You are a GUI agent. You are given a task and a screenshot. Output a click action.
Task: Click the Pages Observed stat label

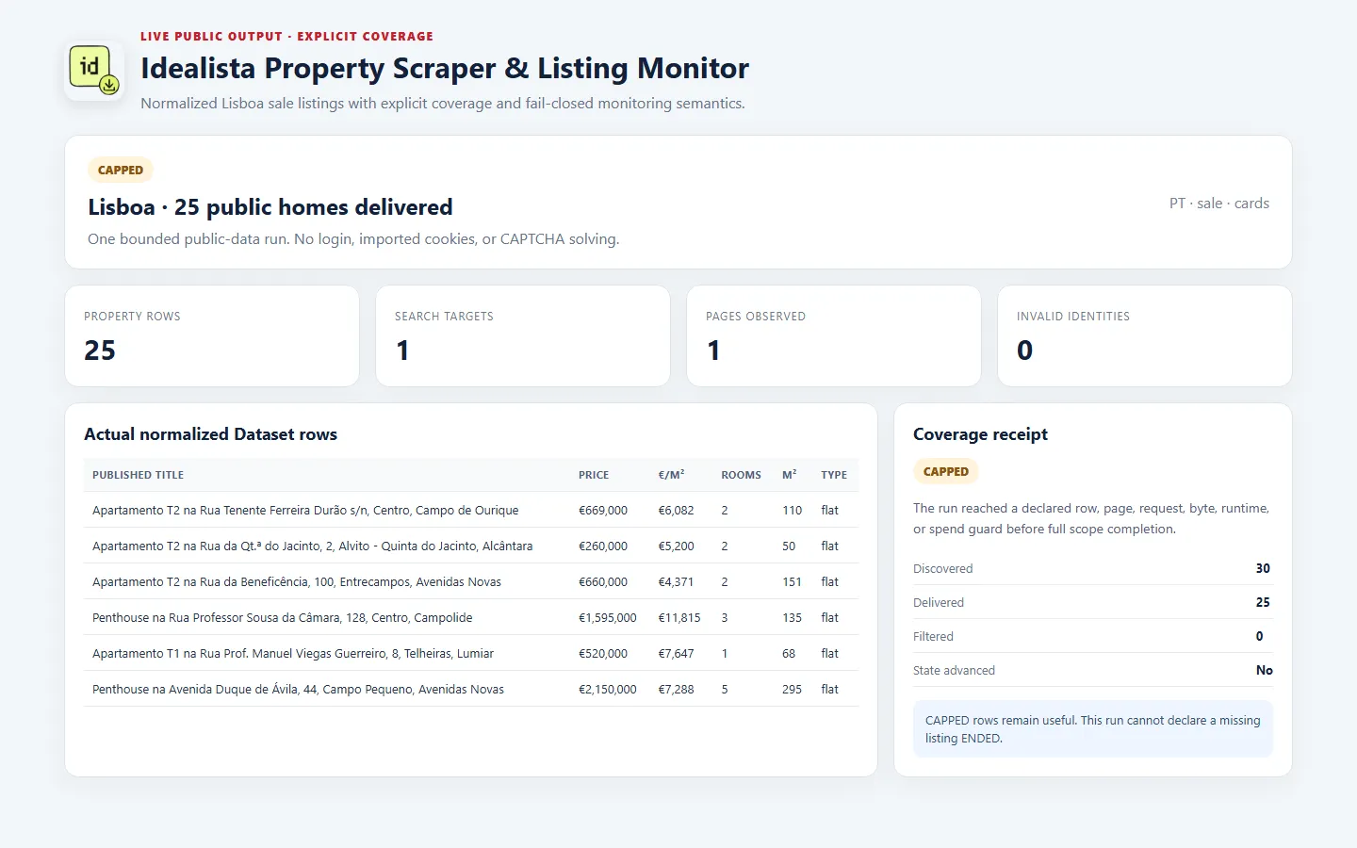pyautogui.click(x=756, y=317)
